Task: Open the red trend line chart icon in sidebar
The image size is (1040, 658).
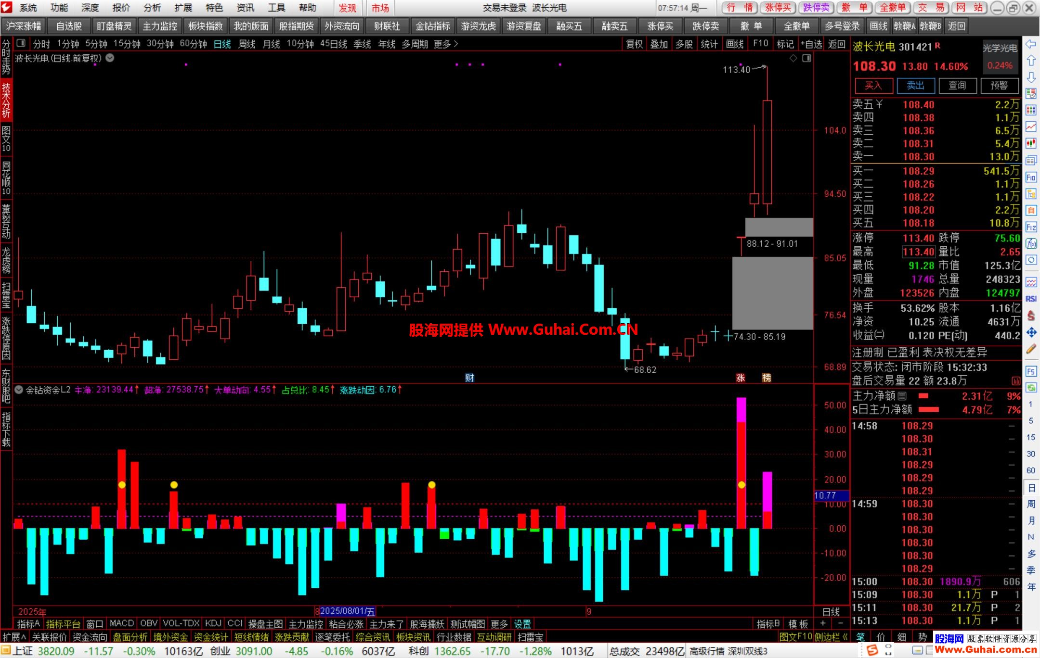Action: click(x=1031, y=127)
